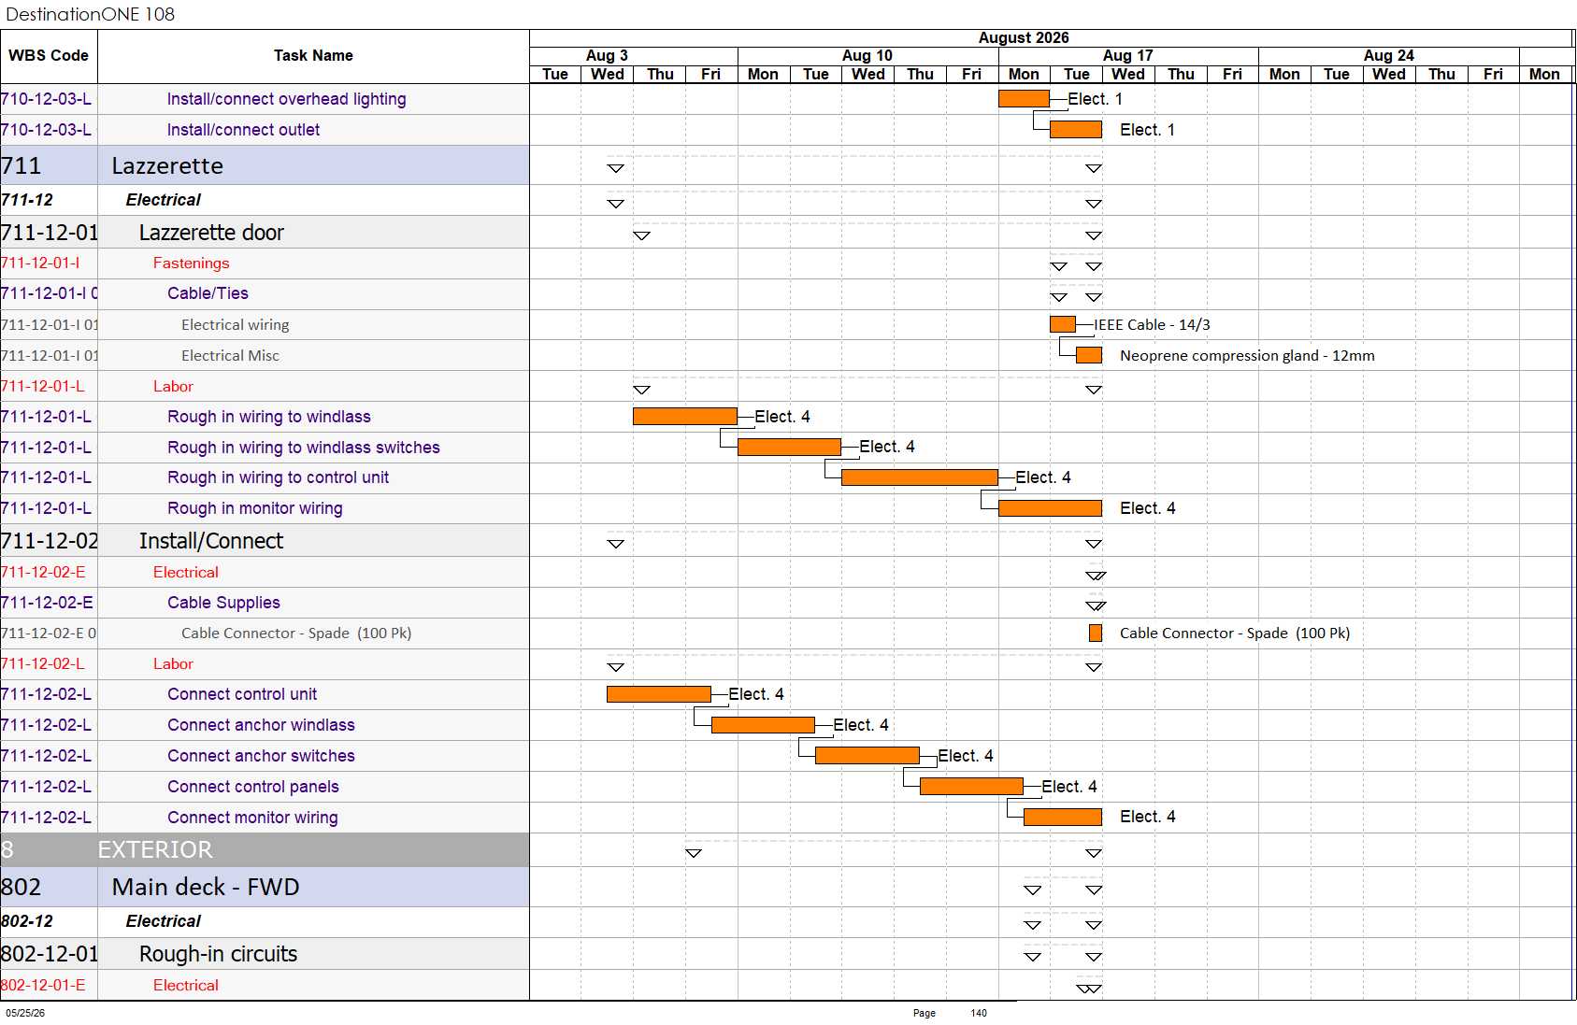The height and width of the screenshot is (1025, 1577).
Task: Select the Aug 10 week header
Action: click(x=867, y=56)
